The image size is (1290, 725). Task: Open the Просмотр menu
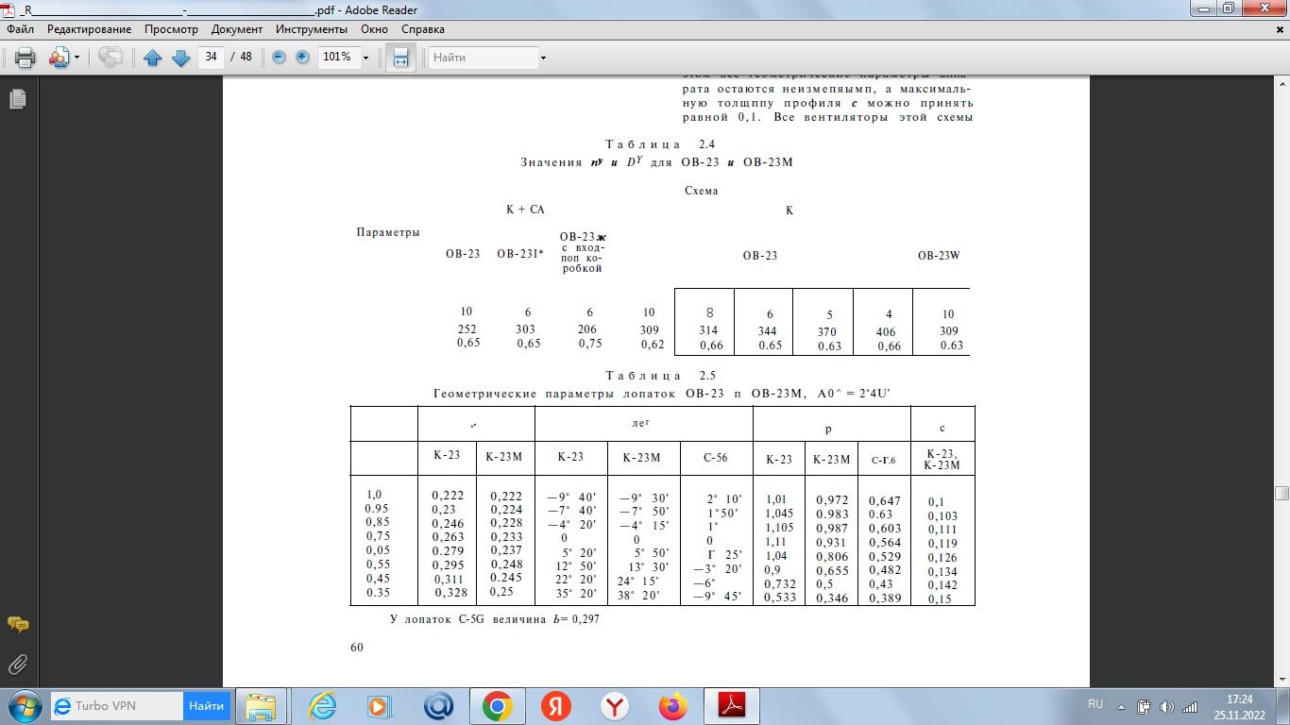point(171,29)
